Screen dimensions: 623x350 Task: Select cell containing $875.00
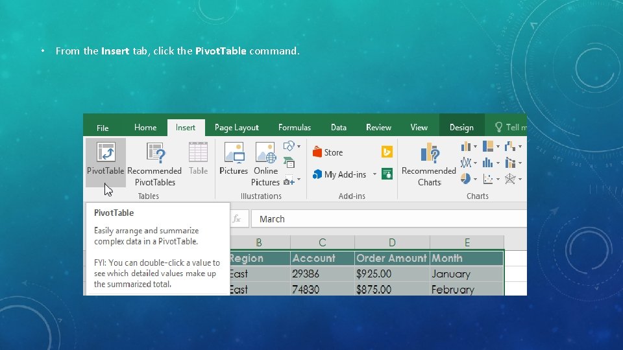point(392,289)
